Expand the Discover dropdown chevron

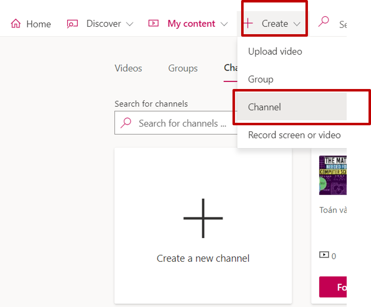pos(129,24)
